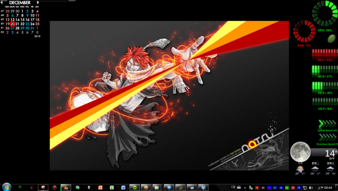Open the golden leaf taskbar app
The height and width of the screenshot is (191, 338).
[181, 187]
